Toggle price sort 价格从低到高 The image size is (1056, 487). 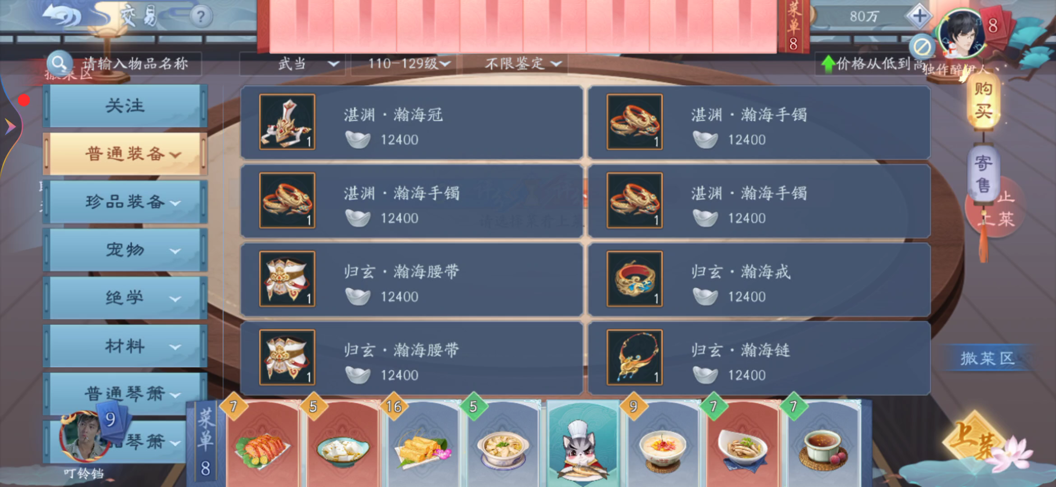[872, 64]
